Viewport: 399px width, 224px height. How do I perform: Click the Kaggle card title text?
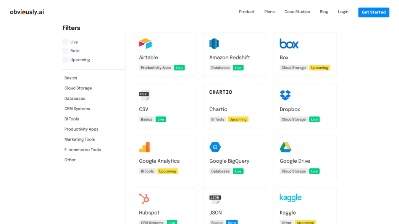tap(288, 213)
